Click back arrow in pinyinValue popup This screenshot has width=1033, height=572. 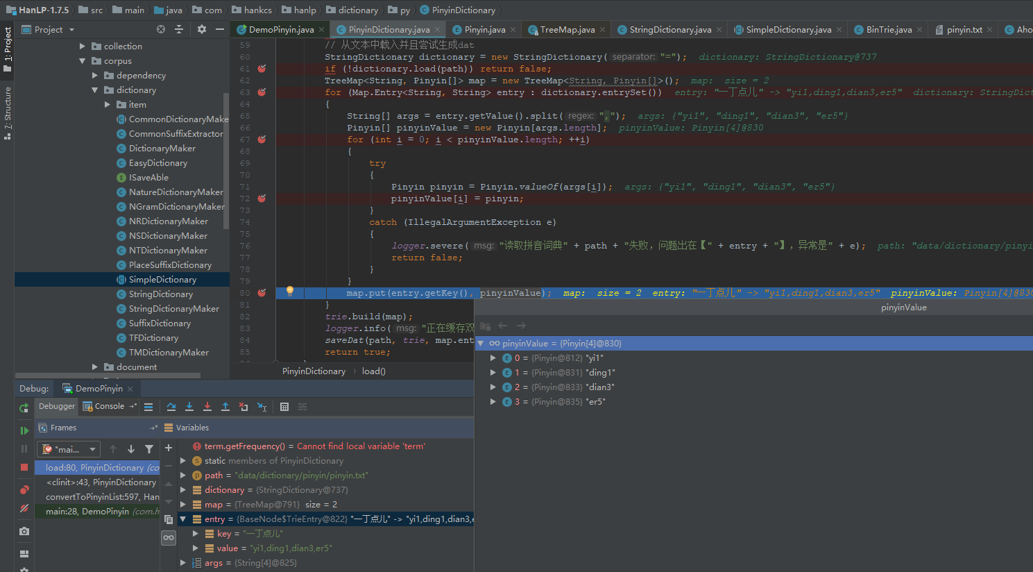point(503,326)
